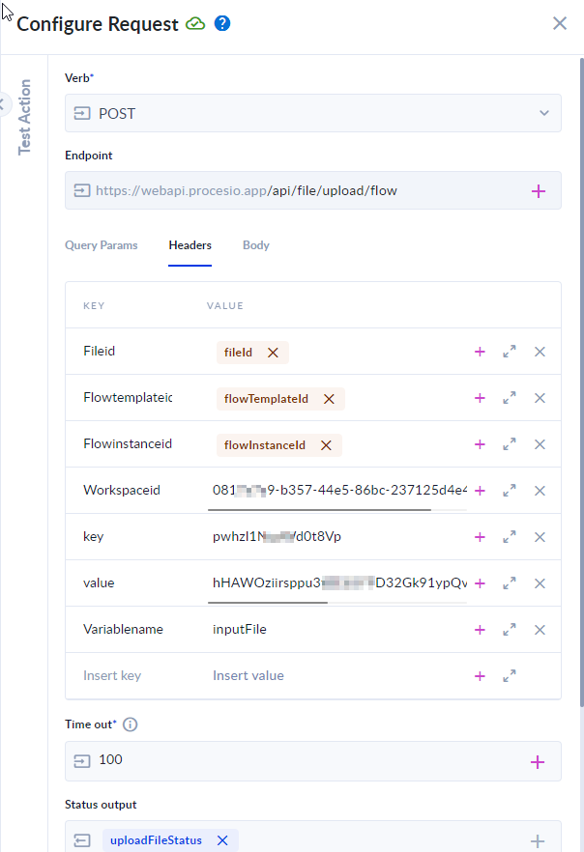Switch to the Query Params tab
This screenshot has width=584, height=852.
click(101, 245)
